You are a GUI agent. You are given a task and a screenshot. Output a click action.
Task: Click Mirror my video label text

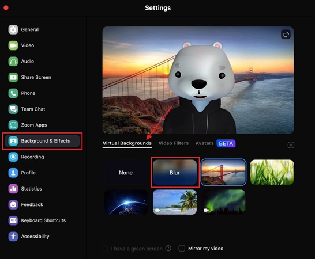(x=206, y=249)
